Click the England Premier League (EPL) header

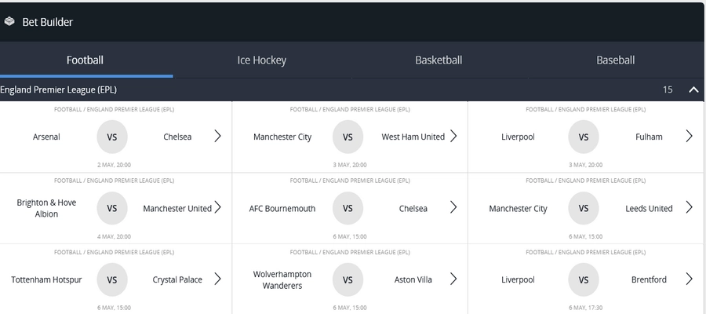click(x=58, y=89)
